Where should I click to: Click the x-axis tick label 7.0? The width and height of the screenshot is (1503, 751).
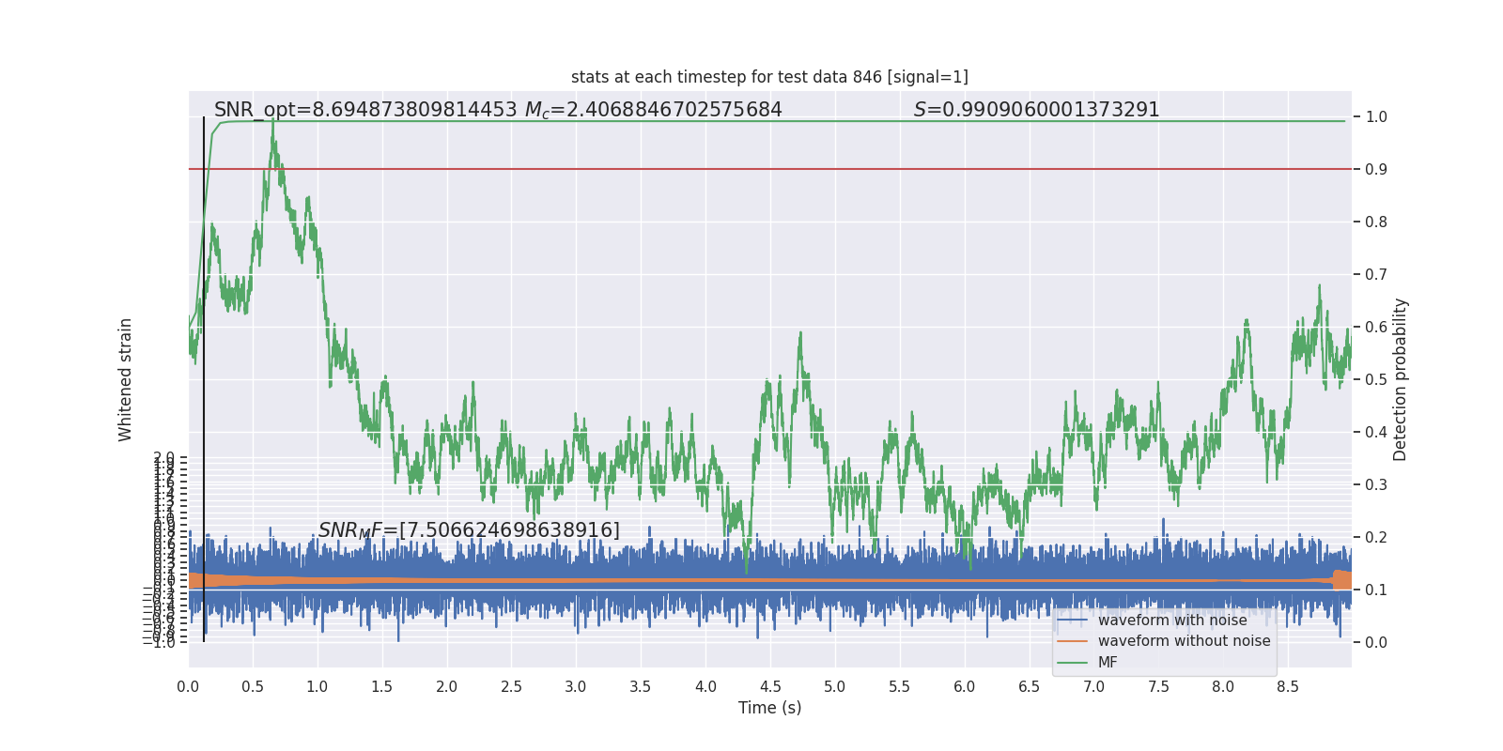(x=1094, y=687)
